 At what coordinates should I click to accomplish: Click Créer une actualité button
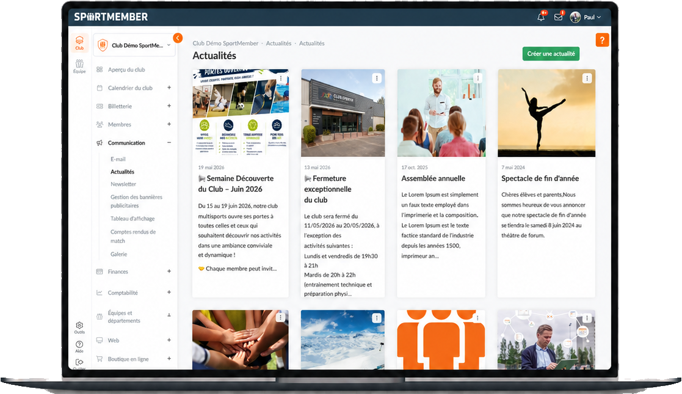[x=551, y=54]
